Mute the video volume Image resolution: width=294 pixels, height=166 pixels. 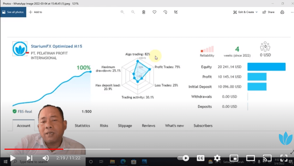click(45, 158)
